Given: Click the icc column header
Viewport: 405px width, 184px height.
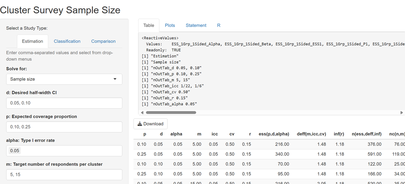Looking at the screenshot, I should (214, 134).
